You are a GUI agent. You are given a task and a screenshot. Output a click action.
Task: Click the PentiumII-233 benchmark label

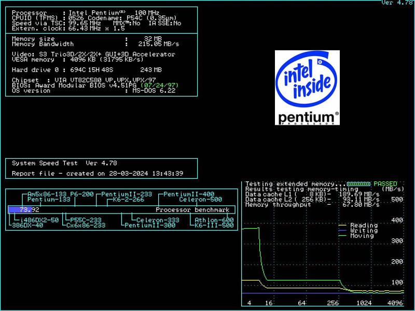[127, 194]
